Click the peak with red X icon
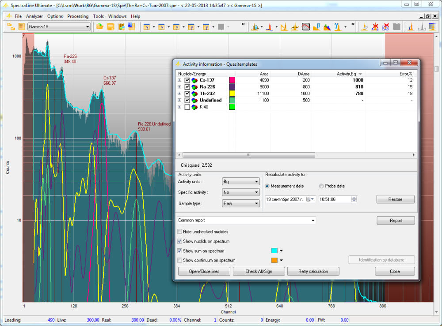Image resolution: width=442 pixels, height=326 pixels. (x=375, y=27)
